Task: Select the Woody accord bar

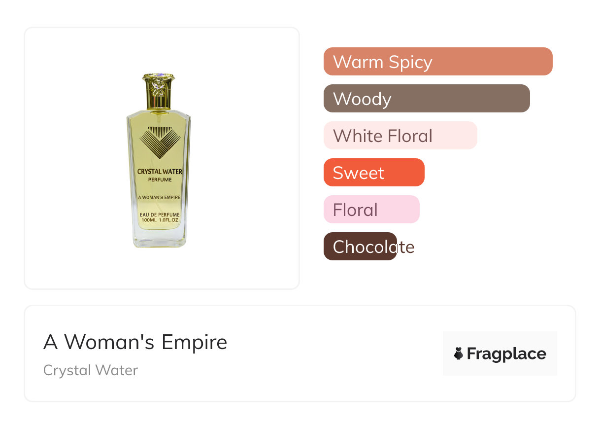Action: click(426, 99)
